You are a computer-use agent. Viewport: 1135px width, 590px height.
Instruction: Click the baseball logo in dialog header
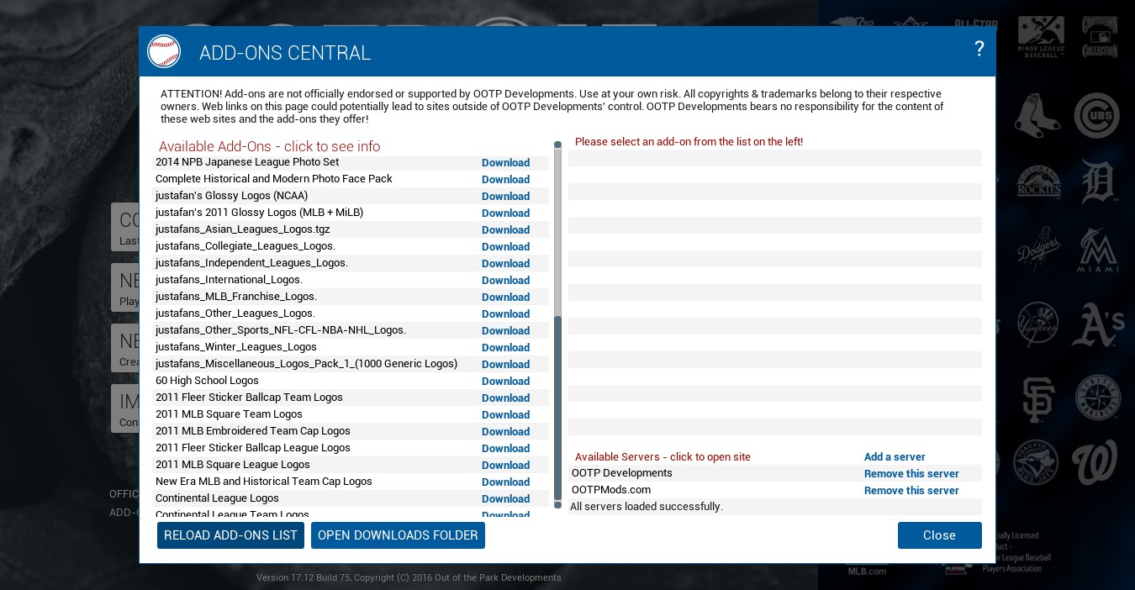164,51
